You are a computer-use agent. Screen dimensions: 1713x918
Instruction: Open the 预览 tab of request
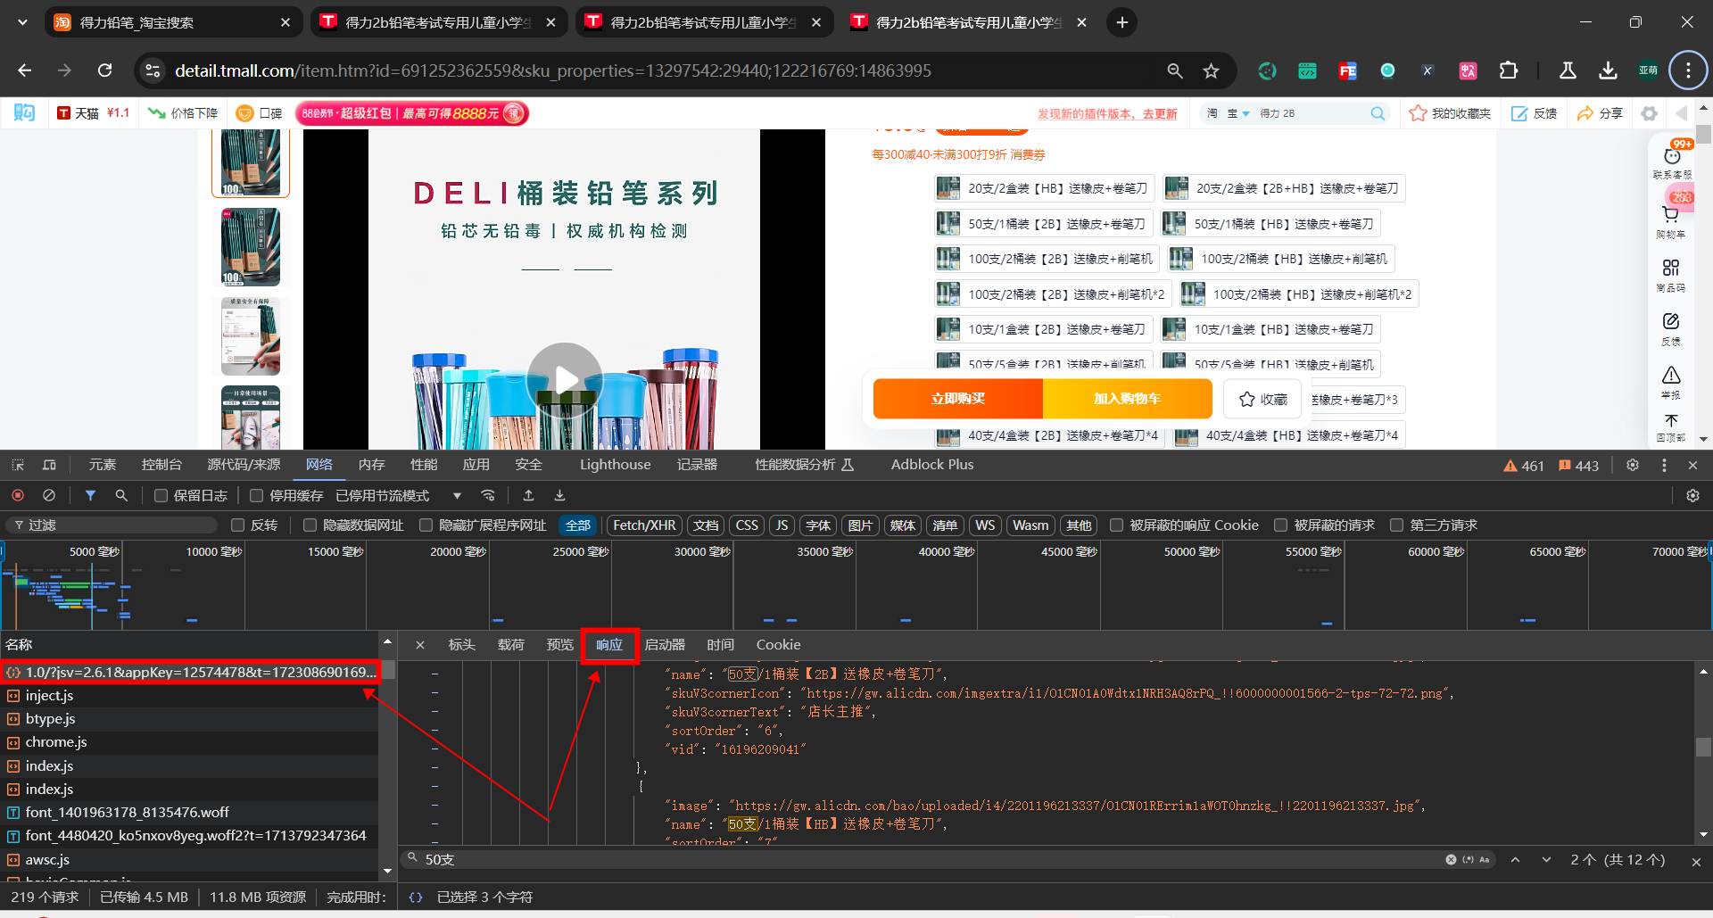coord(560,645)
